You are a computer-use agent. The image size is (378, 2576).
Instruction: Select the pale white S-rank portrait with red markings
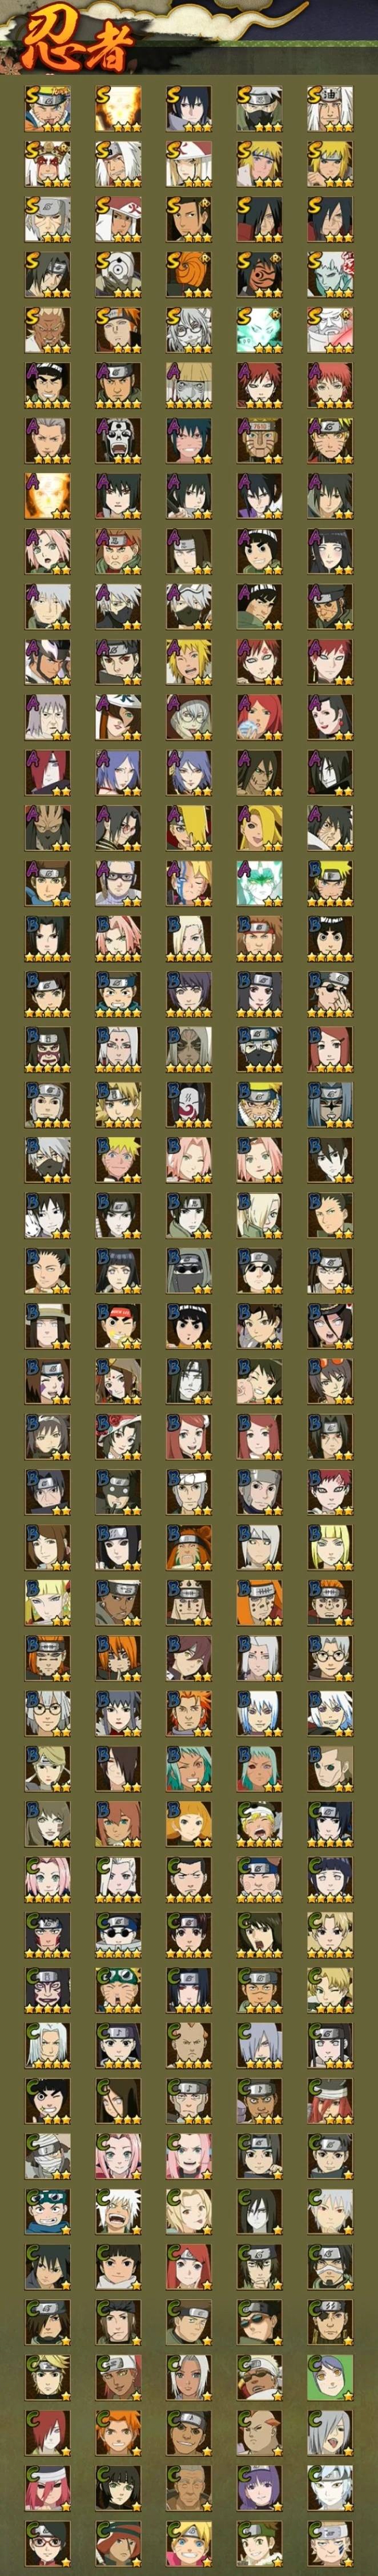tap(330, 273)
